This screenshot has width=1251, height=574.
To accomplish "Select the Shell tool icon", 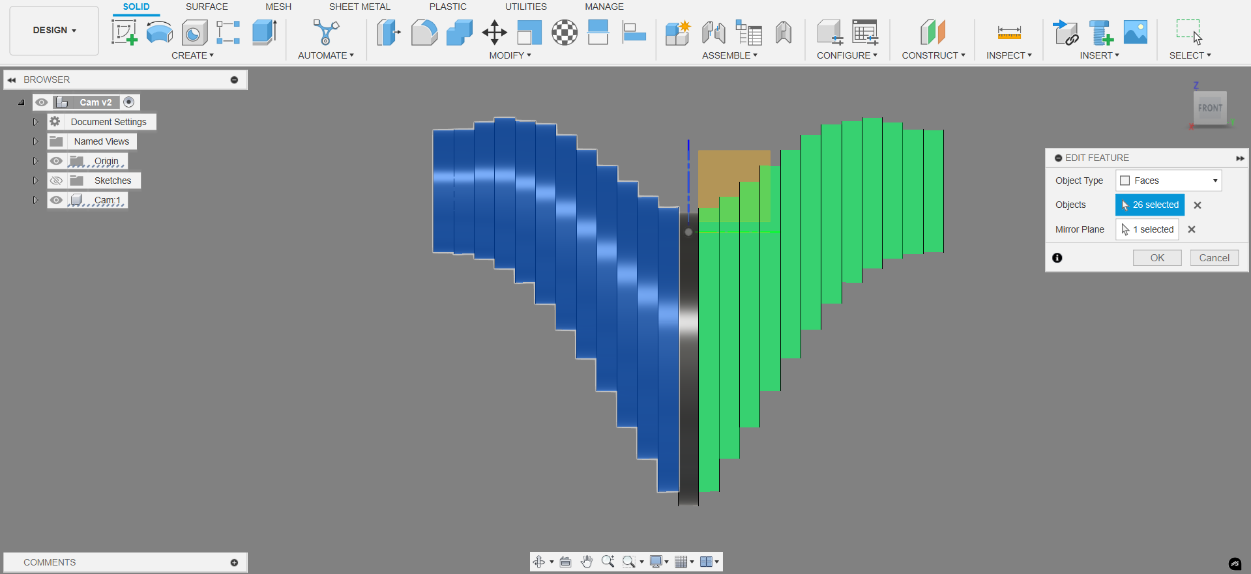I will point(529,32).
